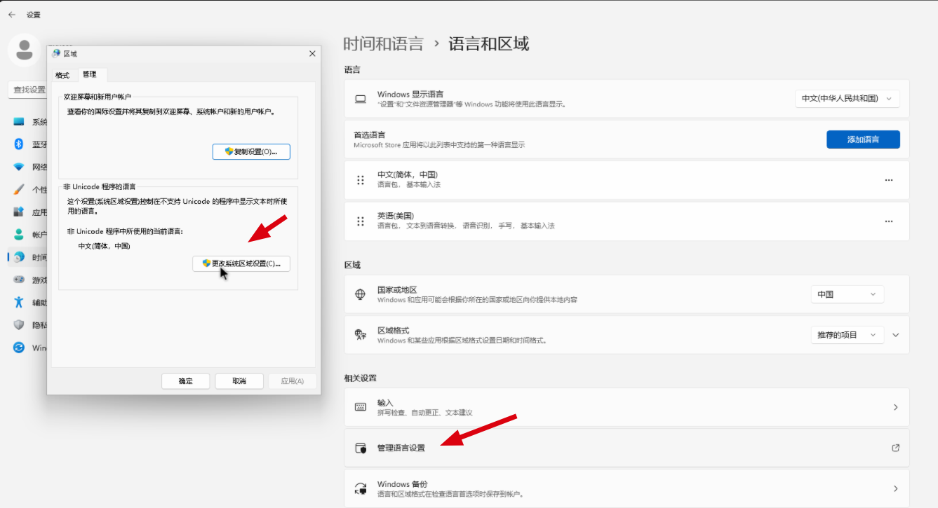Open the Apps sidebar icon
Screen dimensions: 938x508
coord(19,212)
